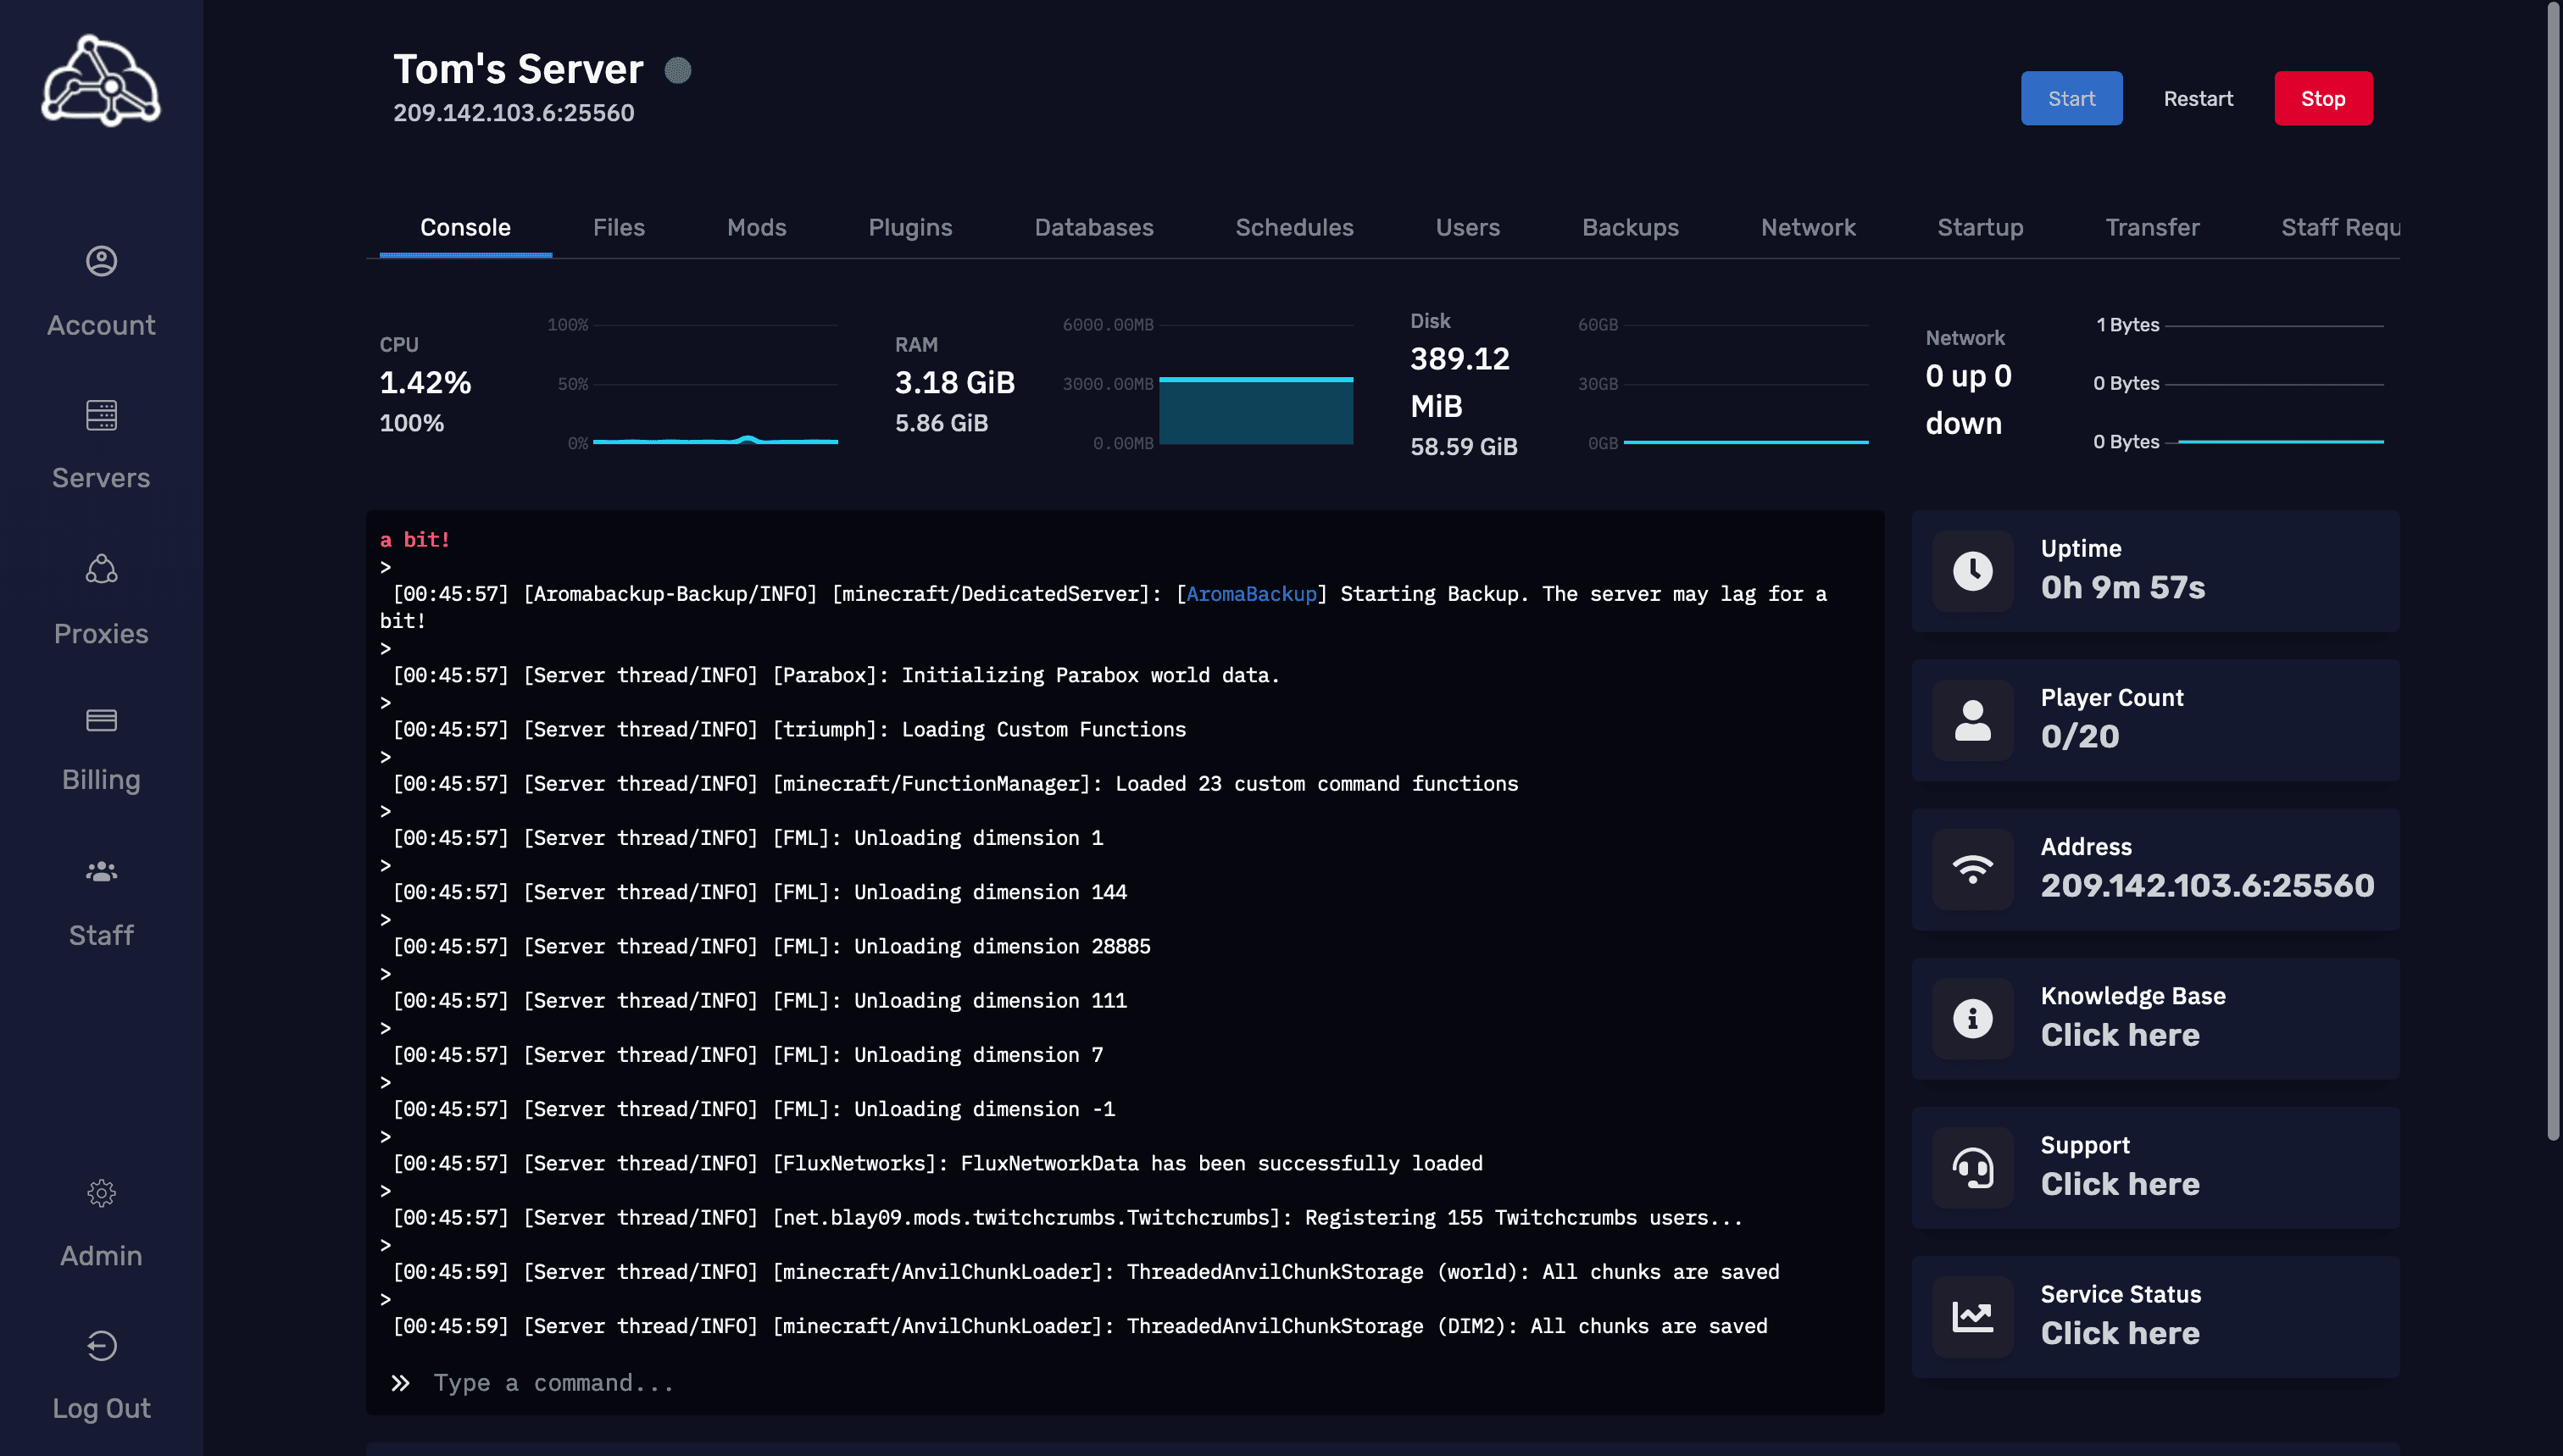Click the Support headset icon
Viewport: 2563px width, 1456px height.
point(1972,1167)
